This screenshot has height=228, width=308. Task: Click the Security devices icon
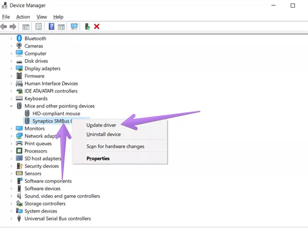(x=19, y=166)
